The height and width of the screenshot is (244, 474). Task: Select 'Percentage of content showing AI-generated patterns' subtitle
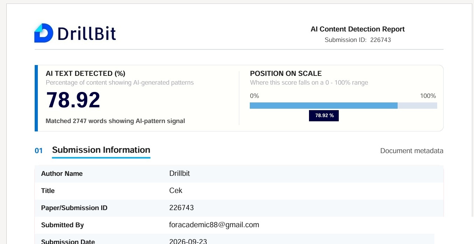point(120,83)
